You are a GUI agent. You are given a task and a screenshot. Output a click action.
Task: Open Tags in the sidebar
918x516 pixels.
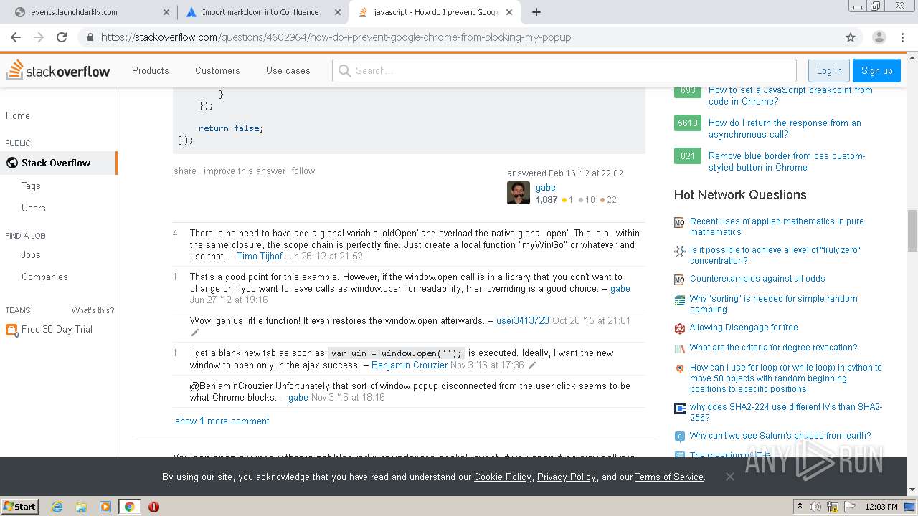click(x=31, y=186)
